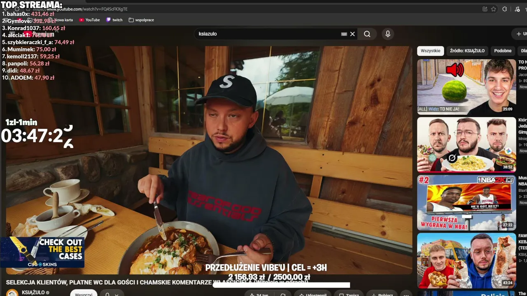Image resolution: width=527 pixels, height=296 pixels.
Task: Click the magnifier search button
Action: tap(367, 34)
